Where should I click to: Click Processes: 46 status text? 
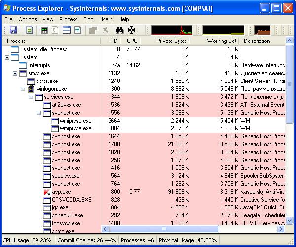[138, 240]
